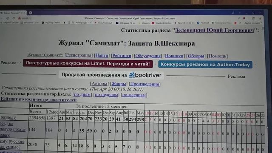Screen dimensions: 272x153
Task: Expand the 'Другие закладки' bookmarks folder
Action: 253,23
